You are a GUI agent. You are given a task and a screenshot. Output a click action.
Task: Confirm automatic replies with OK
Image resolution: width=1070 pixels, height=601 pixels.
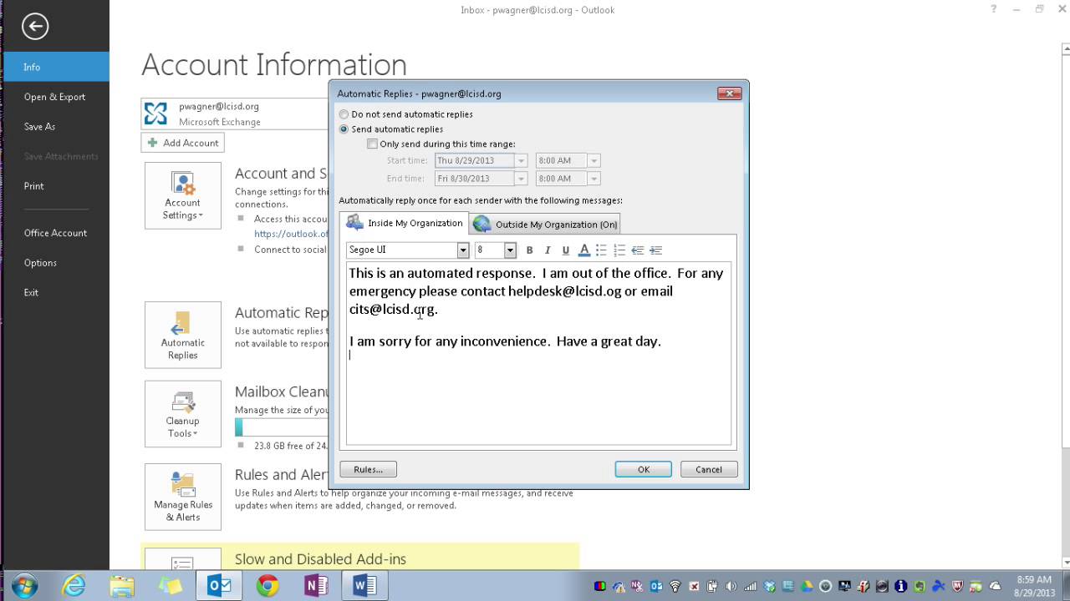click(x=643, y=468)
